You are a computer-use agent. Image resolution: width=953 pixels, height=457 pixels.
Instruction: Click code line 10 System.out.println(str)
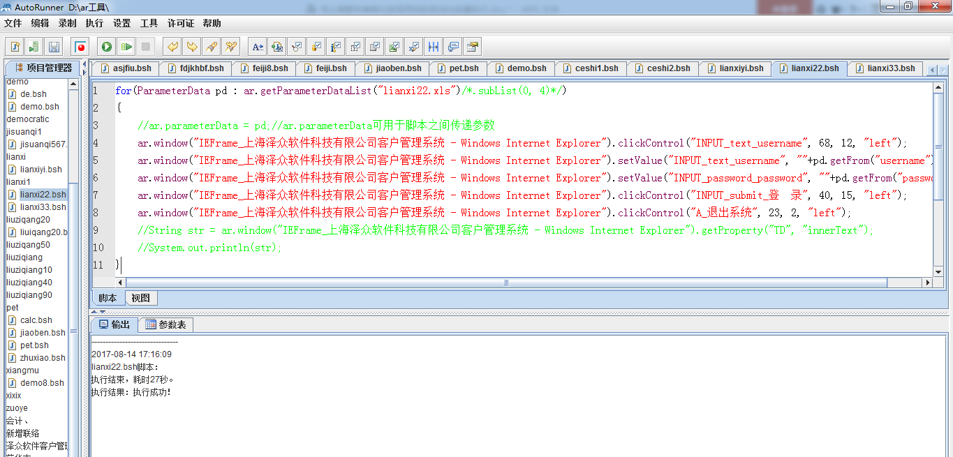[209, 248]
